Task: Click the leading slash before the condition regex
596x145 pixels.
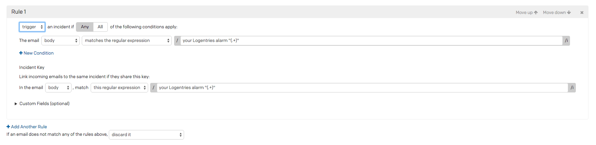Action: 177,41
